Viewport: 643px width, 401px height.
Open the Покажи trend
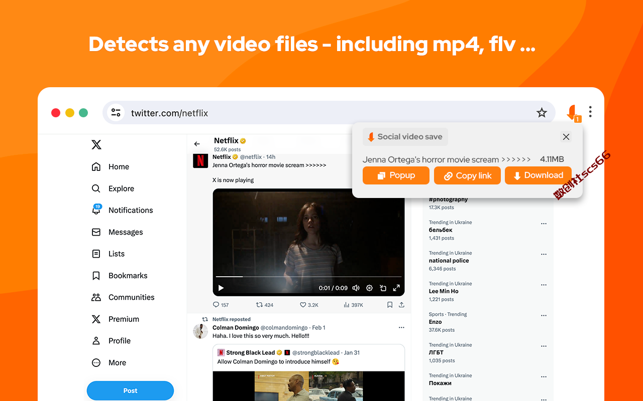coord(440,383)
